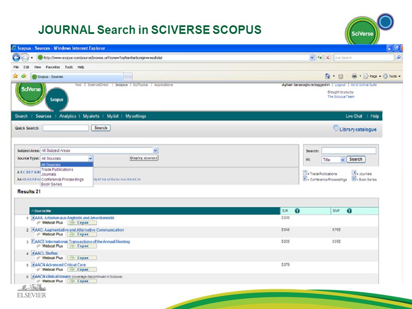Open the View menu
Screen dimensions: 412x309
tap(38, 67)
